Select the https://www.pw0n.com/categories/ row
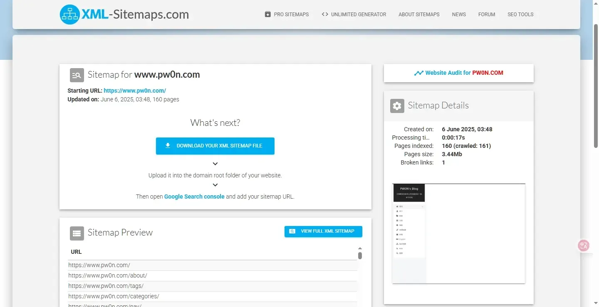Image resolution: width=599 pixels, height=307 pixels. point(213,296)
